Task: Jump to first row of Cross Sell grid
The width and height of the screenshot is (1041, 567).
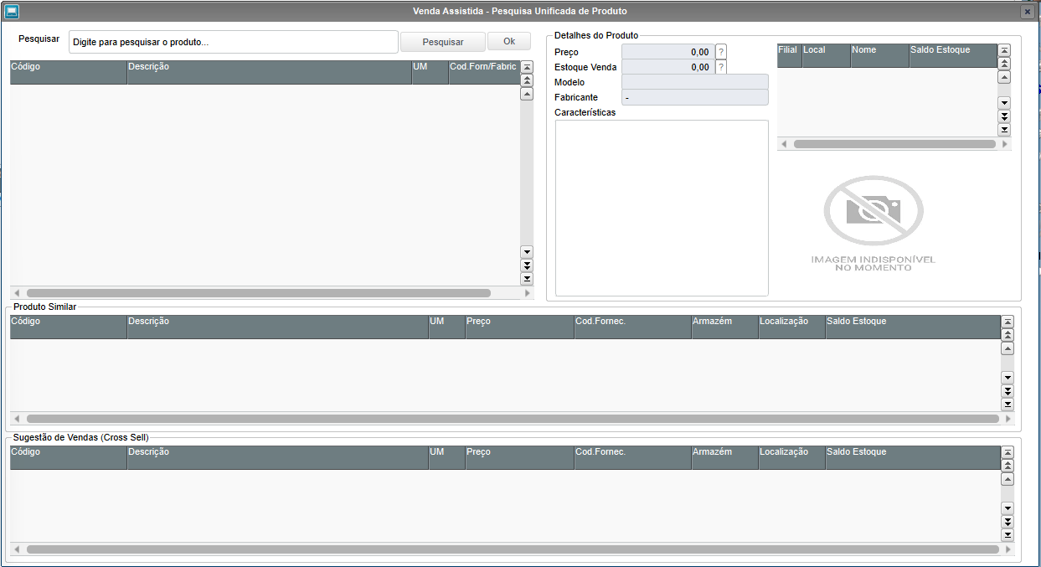Action: 1008,452
